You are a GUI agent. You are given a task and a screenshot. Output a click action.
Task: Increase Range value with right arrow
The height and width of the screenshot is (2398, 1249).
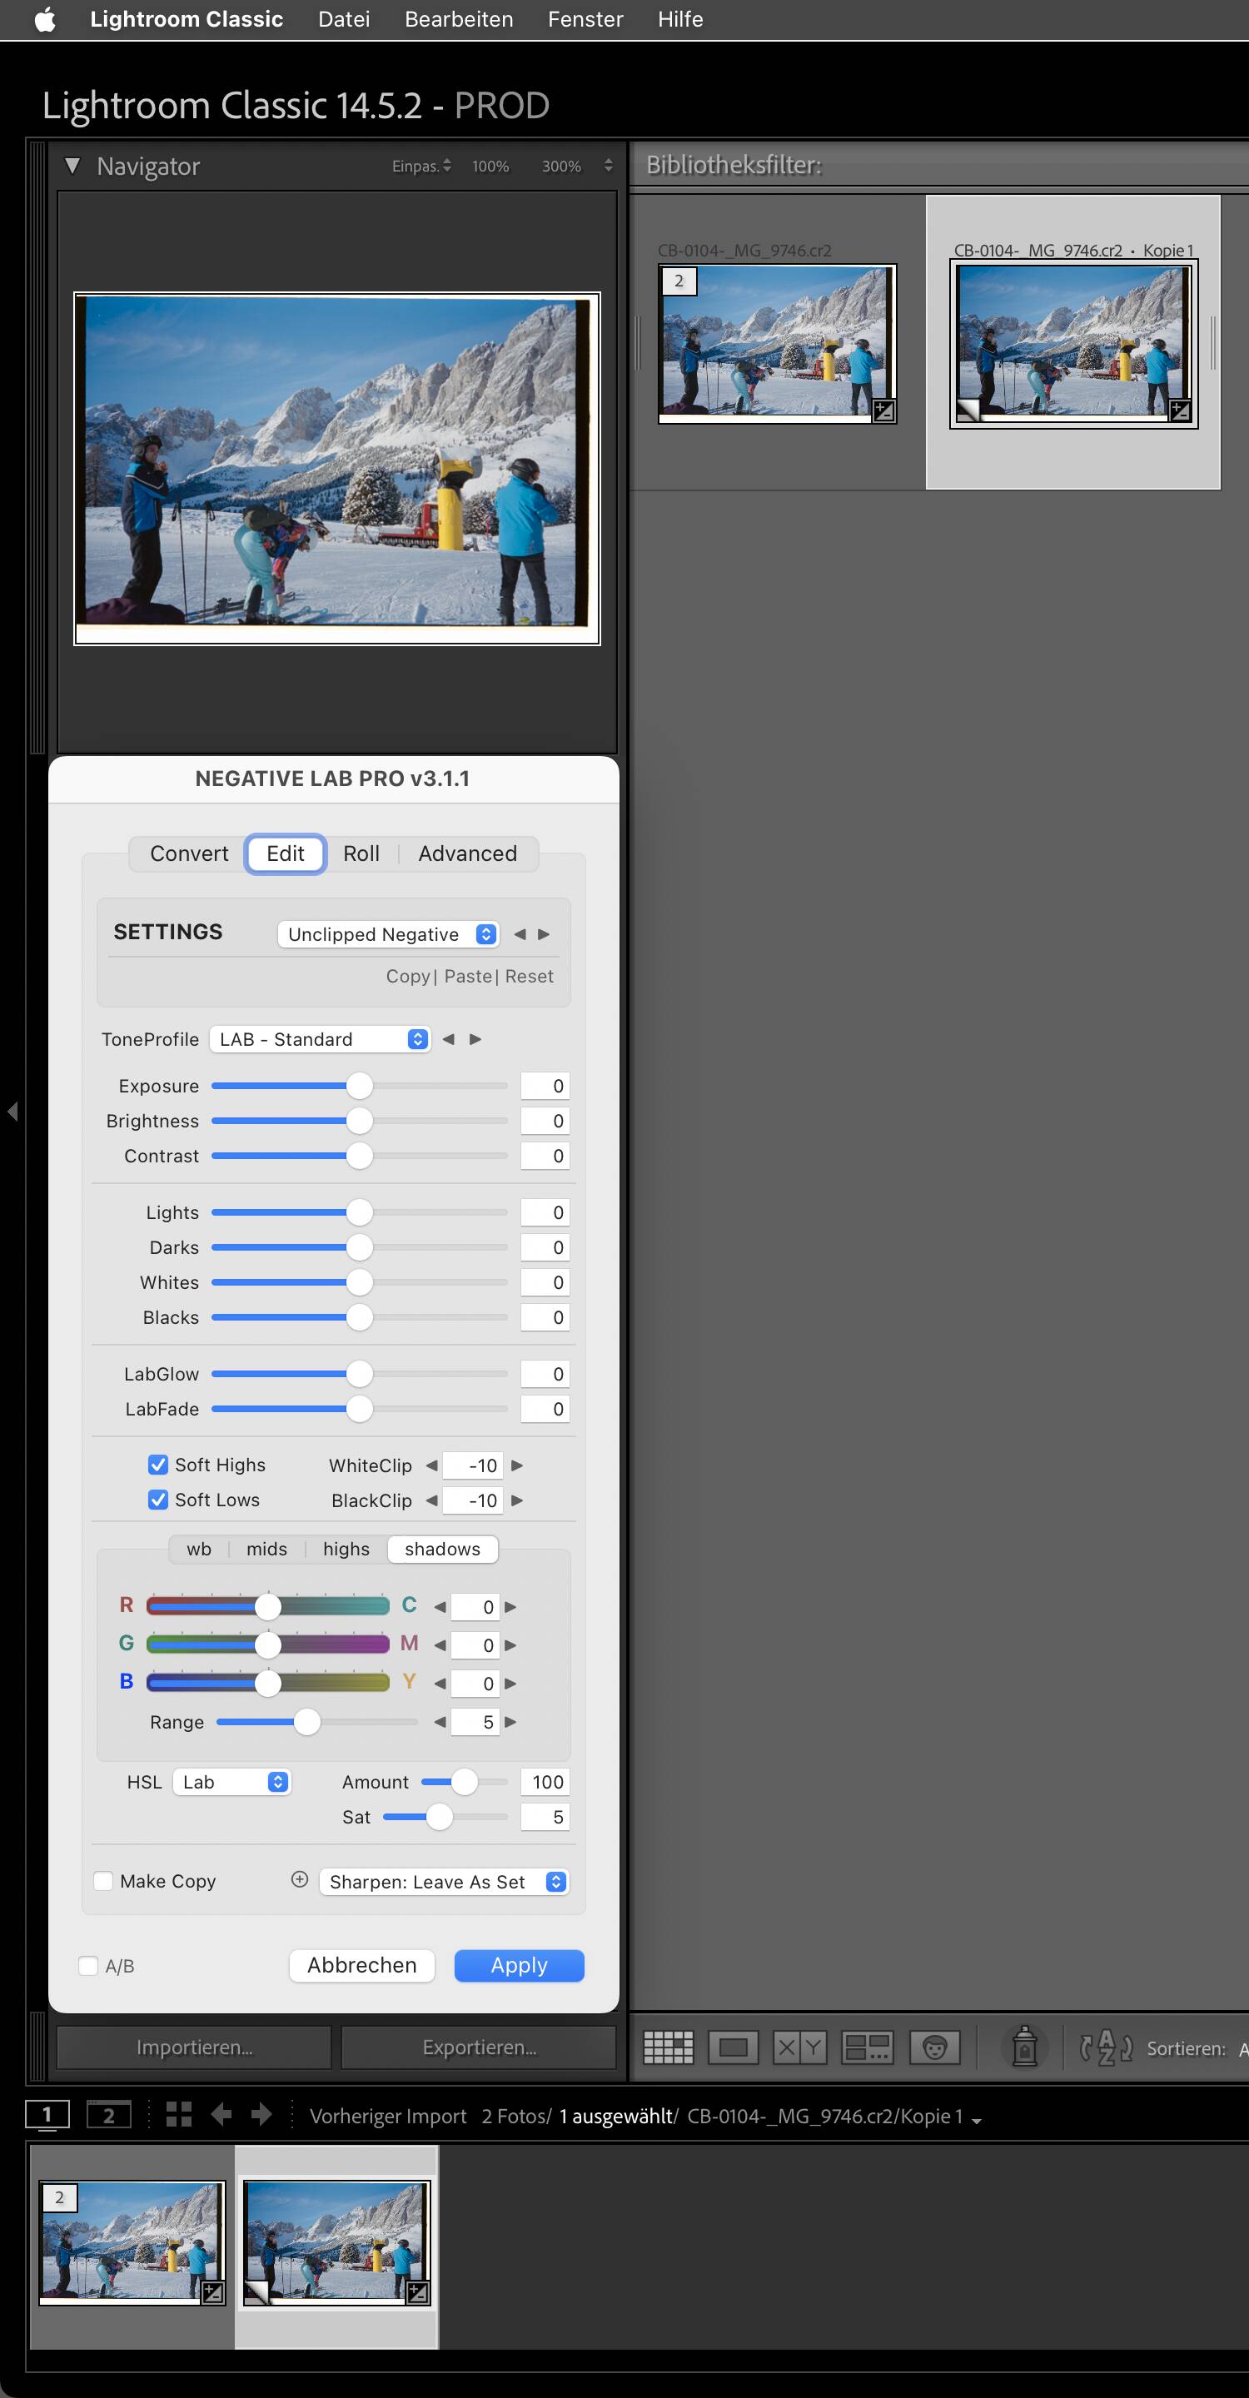pyautogui.click(x=510, y=1722)
